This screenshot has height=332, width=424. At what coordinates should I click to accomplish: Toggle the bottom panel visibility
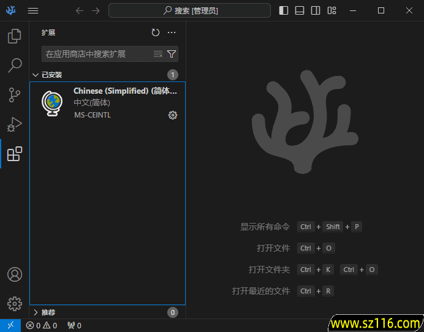[x=300, y=10]
